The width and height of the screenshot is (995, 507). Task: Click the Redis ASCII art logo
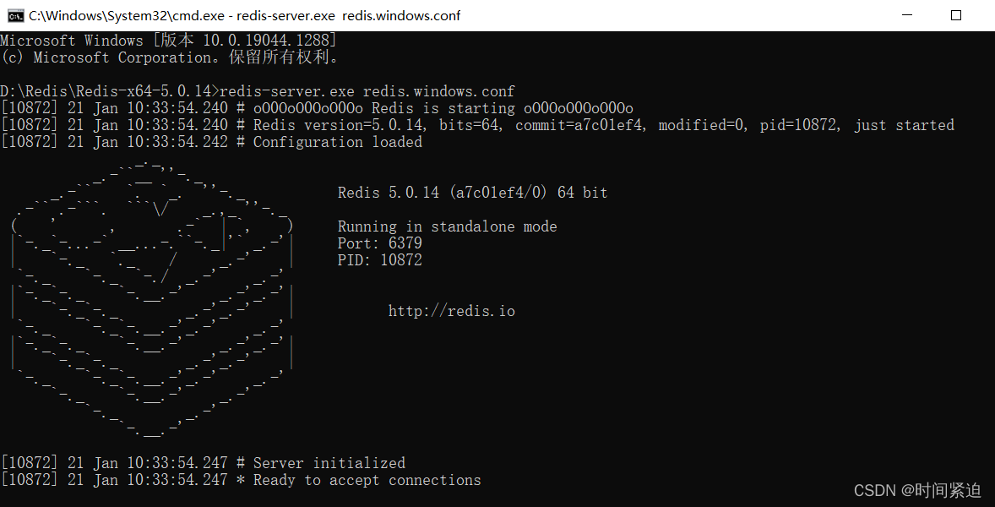point(152,296)
